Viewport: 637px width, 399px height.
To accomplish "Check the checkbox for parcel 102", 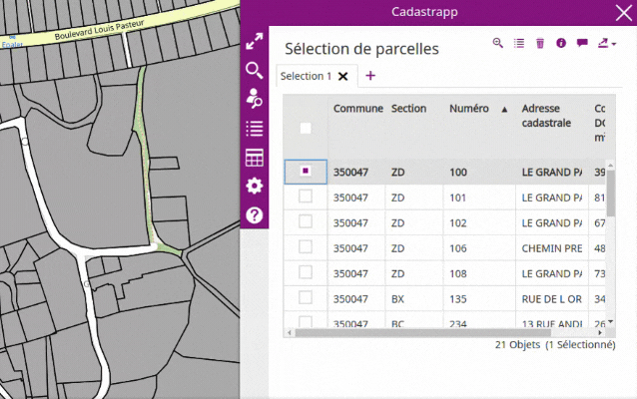I will 306,221.
